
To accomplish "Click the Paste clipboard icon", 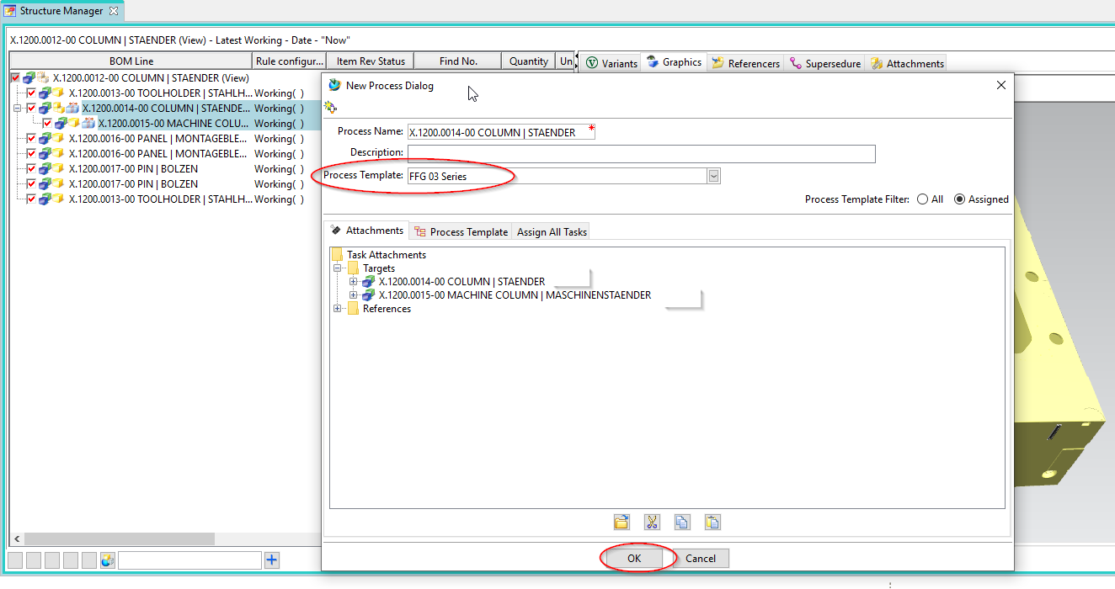I will [x=712, y=523].
